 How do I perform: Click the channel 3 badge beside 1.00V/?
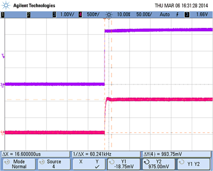pos(55,15)
